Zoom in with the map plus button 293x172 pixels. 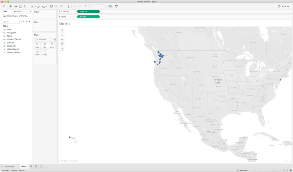tap(62, 36)
